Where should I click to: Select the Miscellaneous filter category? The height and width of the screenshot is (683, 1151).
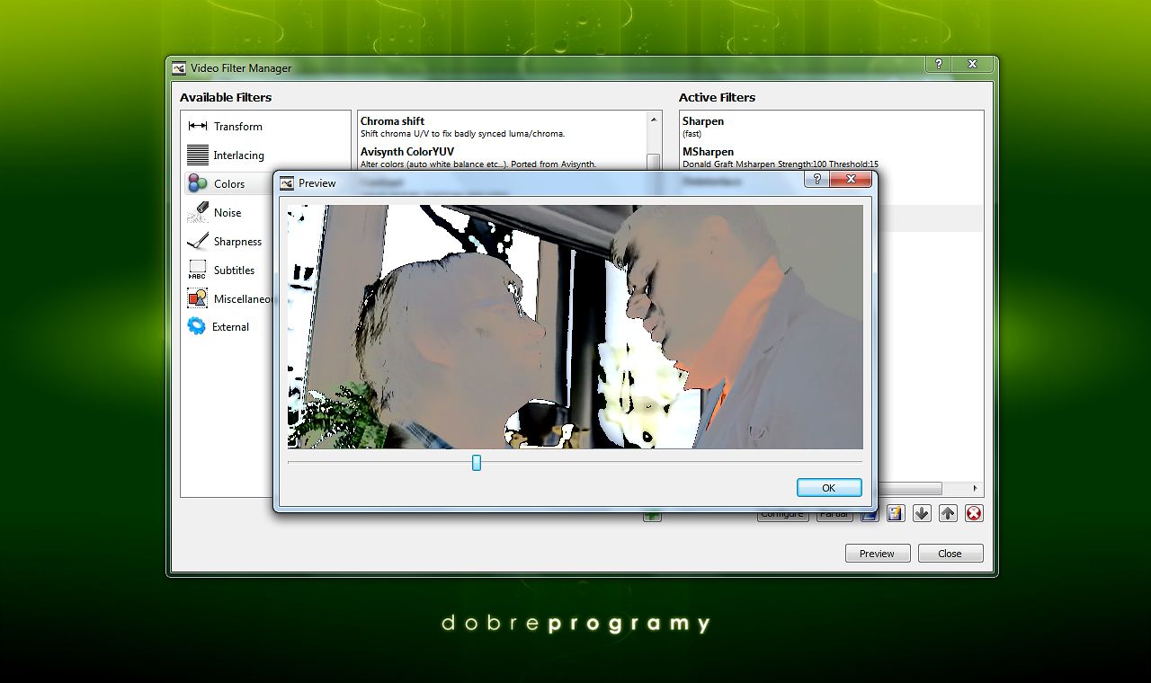(x=229, y=298)
